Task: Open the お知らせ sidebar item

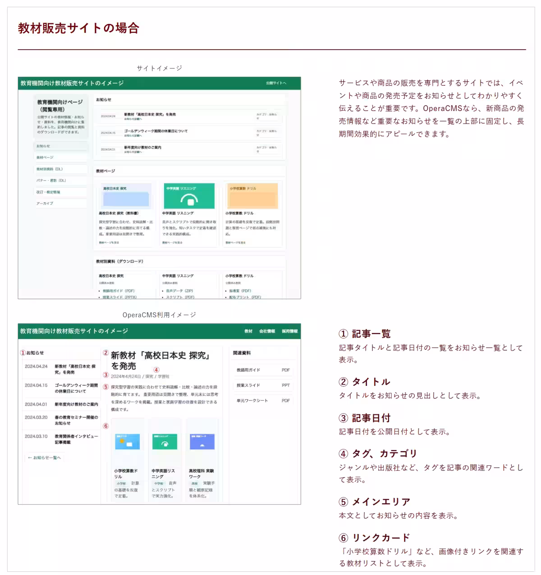Action: coord(43,147)
